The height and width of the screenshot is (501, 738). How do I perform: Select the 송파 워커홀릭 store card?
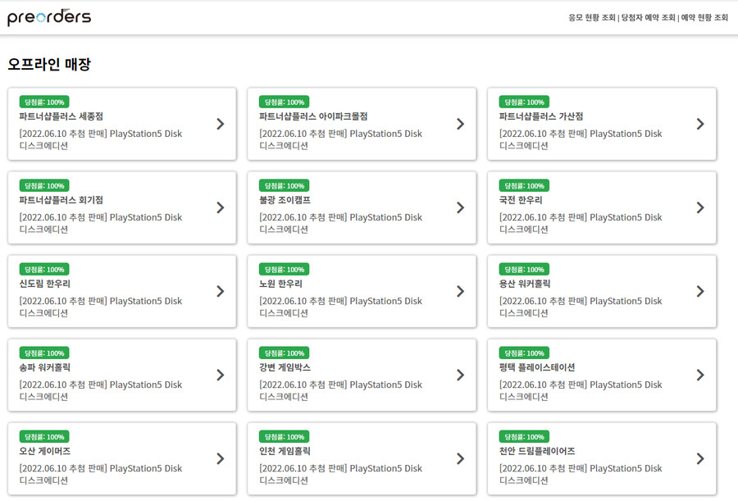[123, 375]
